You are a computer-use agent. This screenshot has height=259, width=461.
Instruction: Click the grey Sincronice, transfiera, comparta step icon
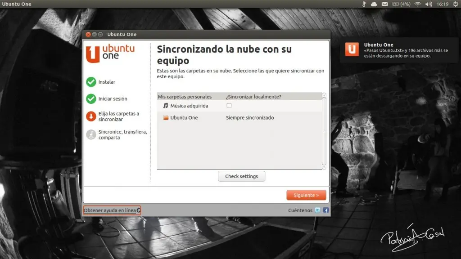tap(91, 134)
